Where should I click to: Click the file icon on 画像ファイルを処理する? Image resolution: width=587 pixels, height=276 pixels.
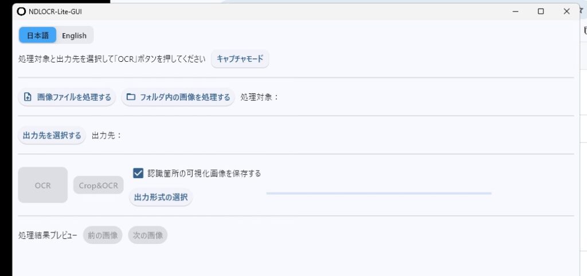27,97
